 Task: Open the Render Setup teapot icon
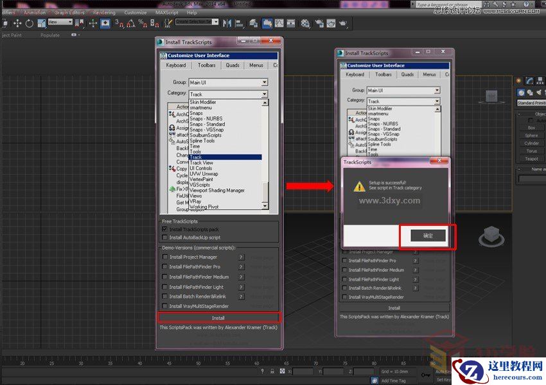point(319,24)
